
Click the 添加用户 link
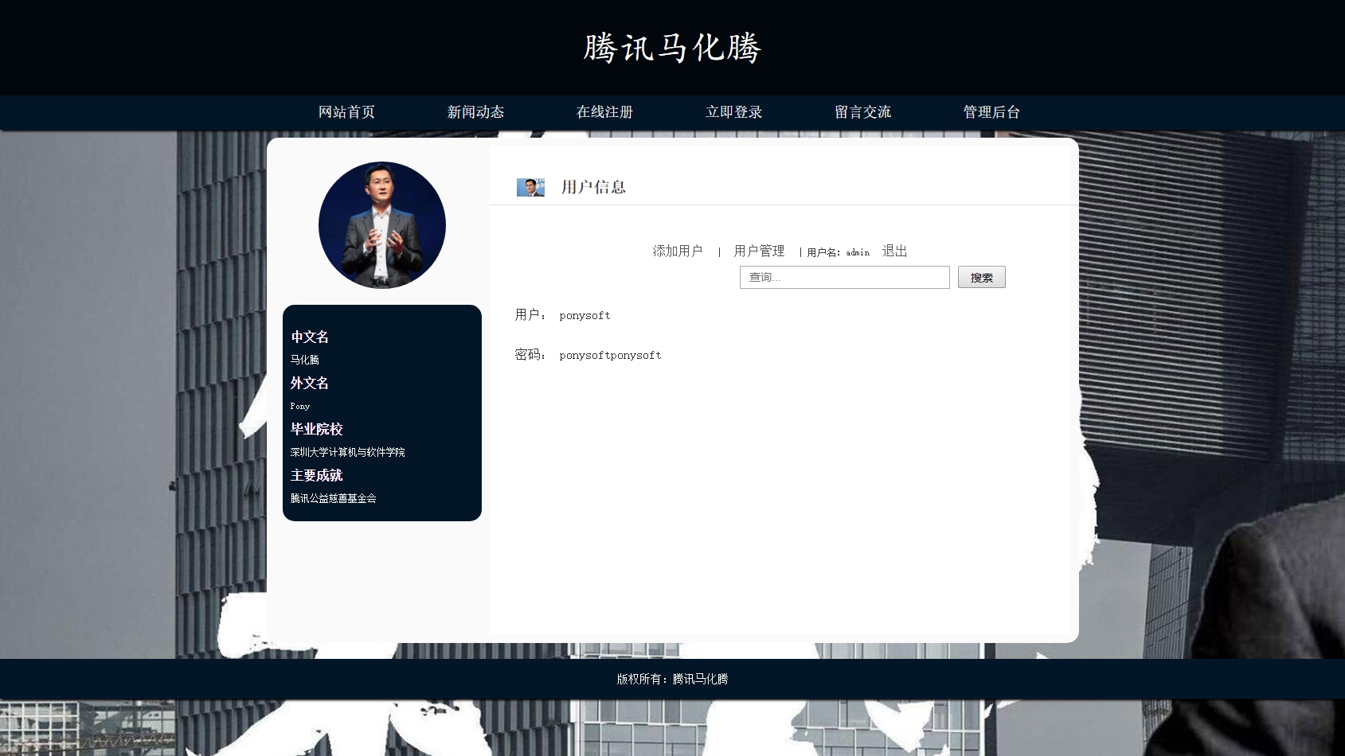point(678,251)
